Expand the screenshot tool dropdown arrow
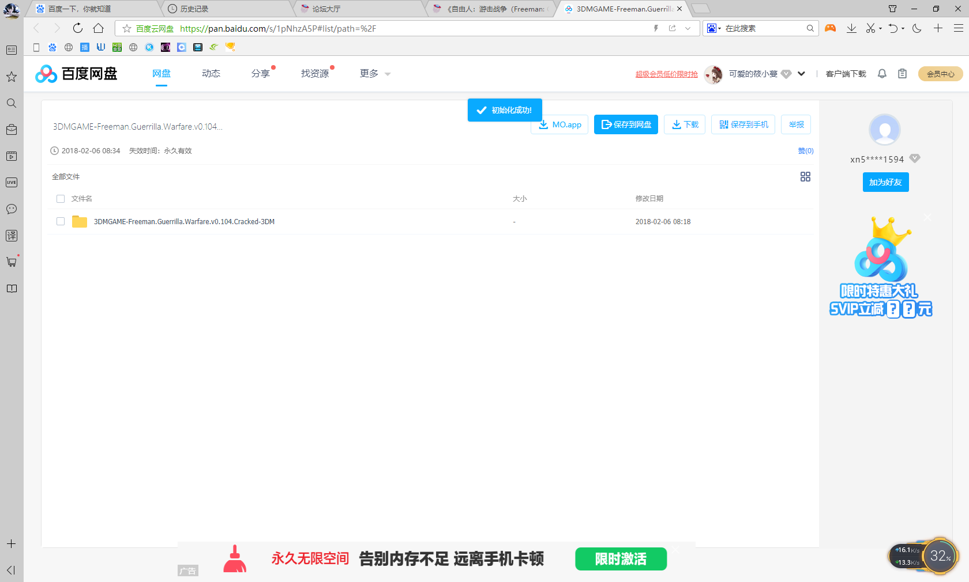Image resolution: width=969 pixels, height=582 pixels. [x=881, y=29]
